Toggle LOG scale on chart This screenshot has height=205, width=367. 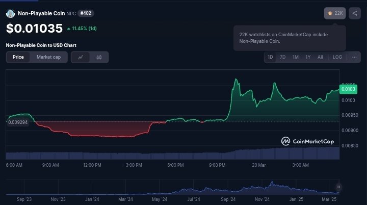pos(337,57)
